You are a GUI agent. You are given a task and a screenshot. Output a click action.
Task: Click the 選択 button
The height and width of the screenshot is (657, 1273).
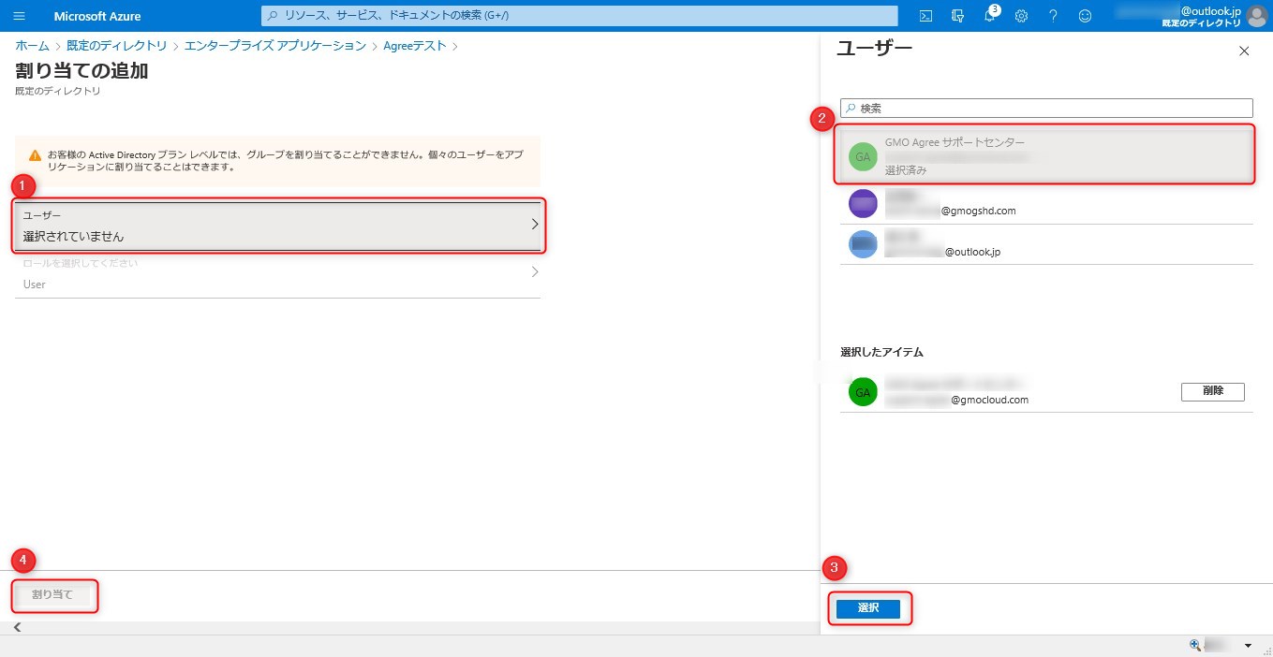[x=867, y=608]
